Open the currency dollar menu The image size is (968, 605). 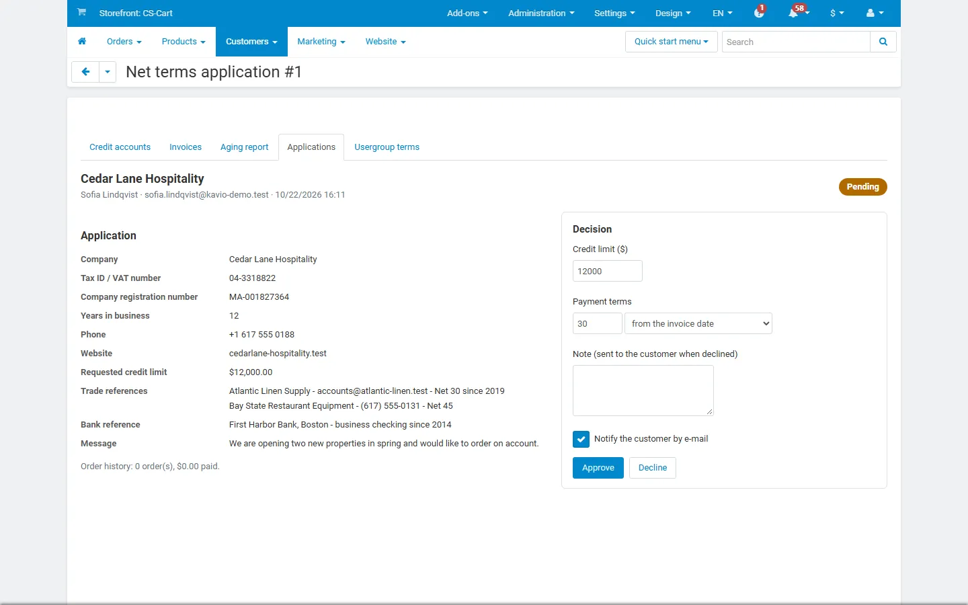tap(837, 13)
